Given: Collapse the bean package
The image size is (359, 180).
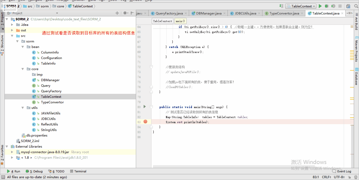Looking at the screenshot, I should coord(23,47).
